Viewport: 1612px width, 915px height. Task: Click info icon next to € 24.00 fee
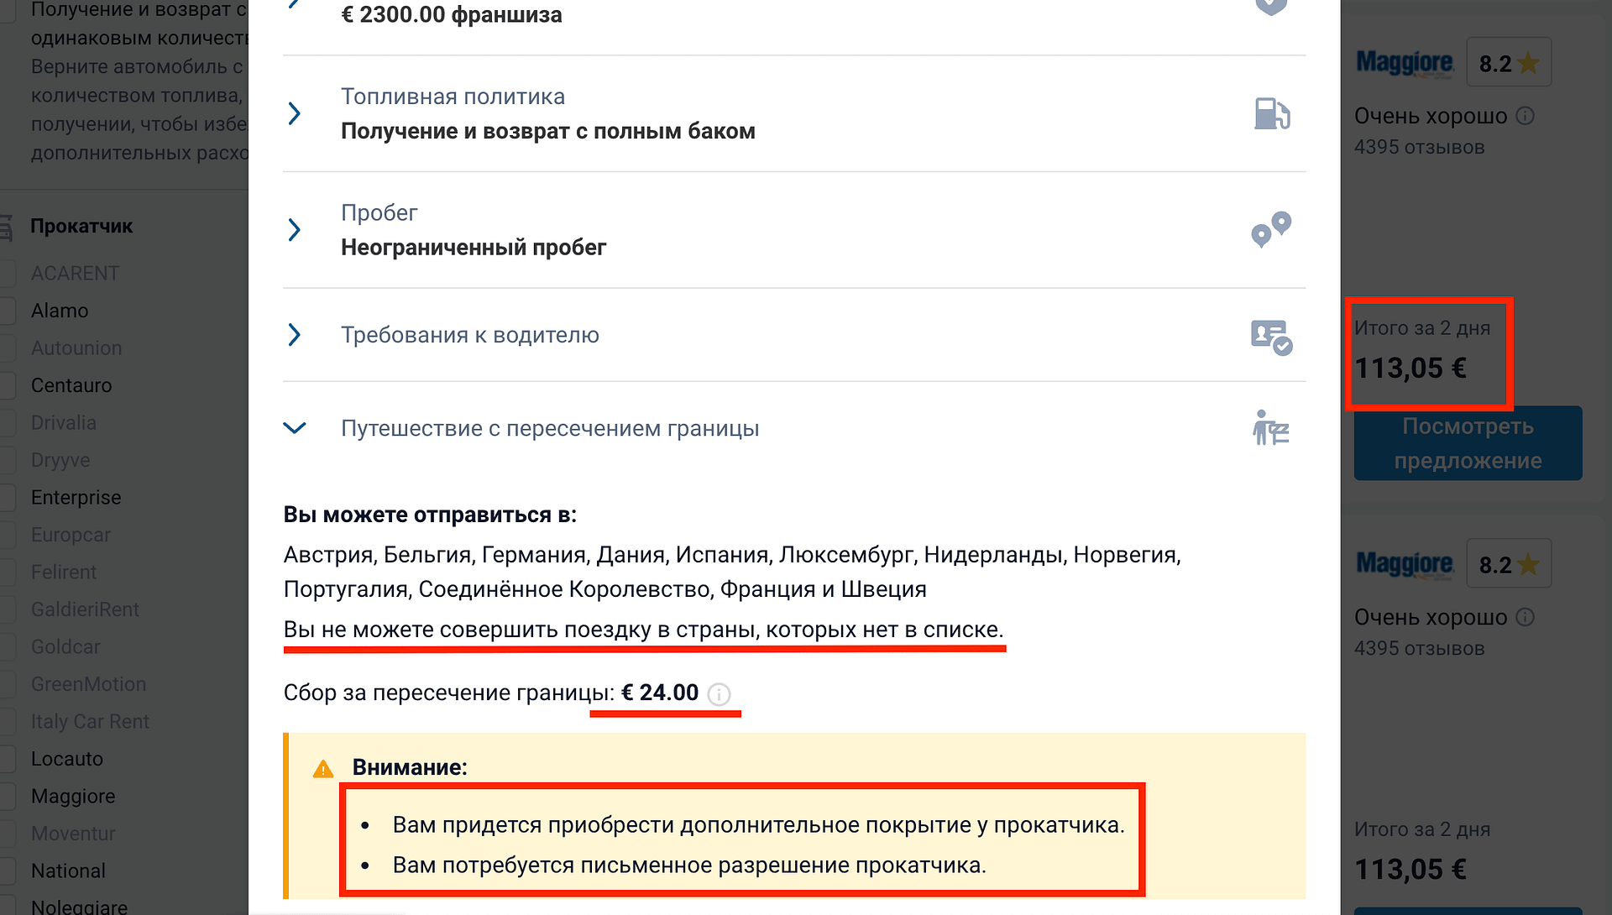pos(719,694)
